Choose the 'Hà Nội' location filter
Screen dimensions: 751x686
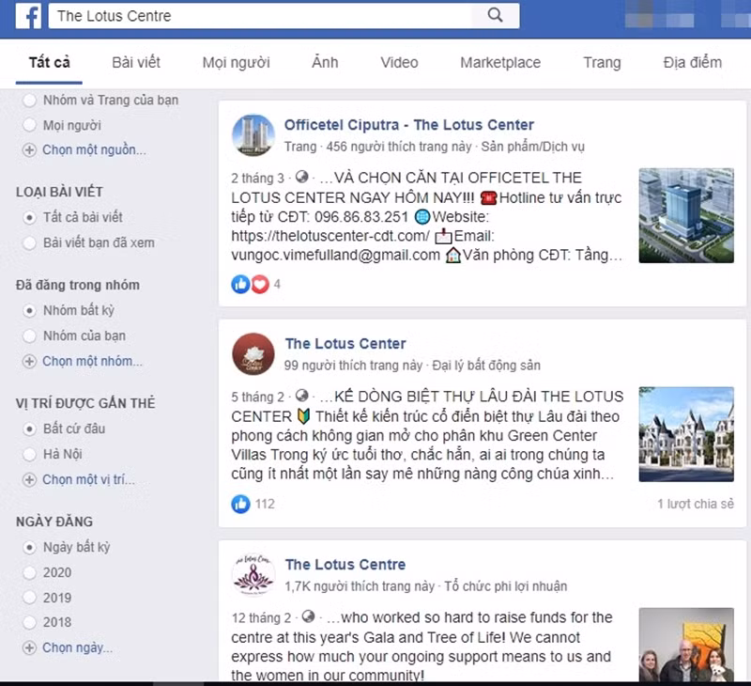click(x=30, y=454)
